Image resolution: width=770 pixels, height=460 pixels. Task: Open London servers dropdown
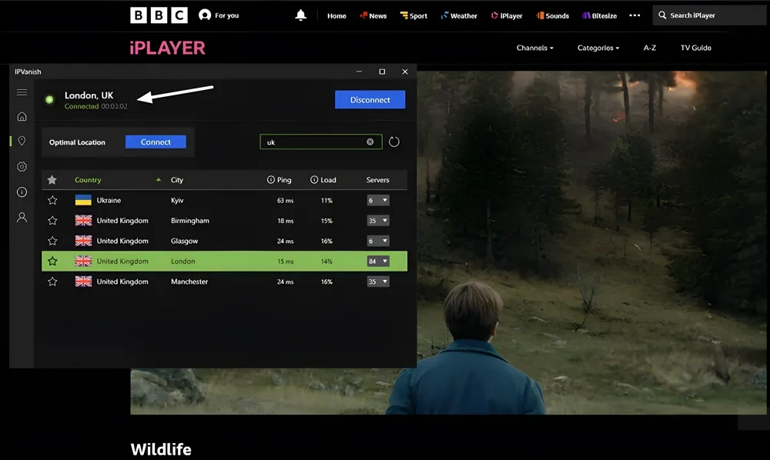pos(378,262)
